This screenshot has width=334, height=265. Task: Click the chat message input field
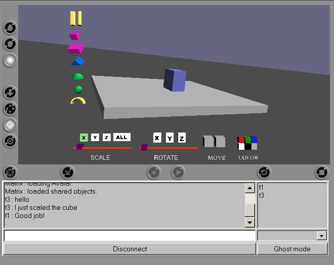(x=129, y=236)
